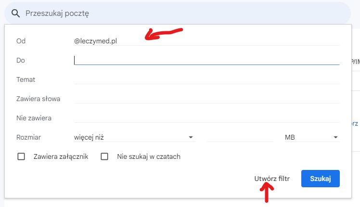The height and width of the screenshot is (207, 360).
Task: Click the Nie szukaj w czatach label
Action: point(149,156)
